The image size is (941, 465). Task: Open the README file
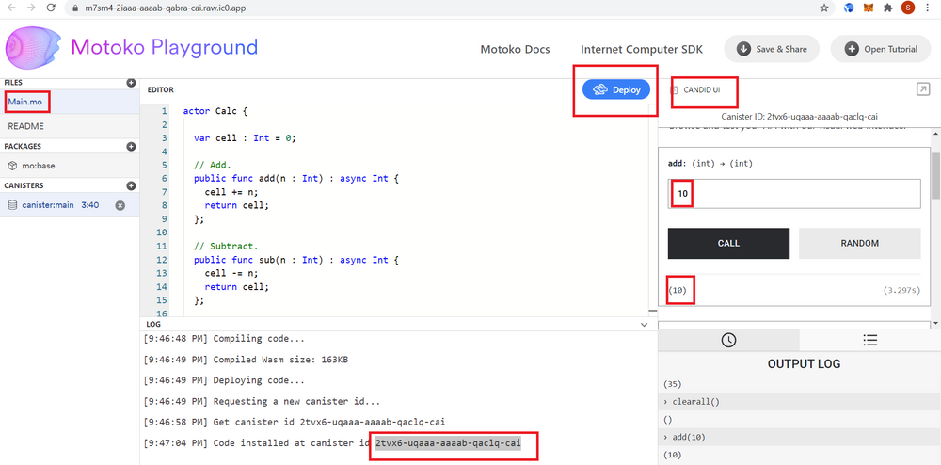[70, 126]
